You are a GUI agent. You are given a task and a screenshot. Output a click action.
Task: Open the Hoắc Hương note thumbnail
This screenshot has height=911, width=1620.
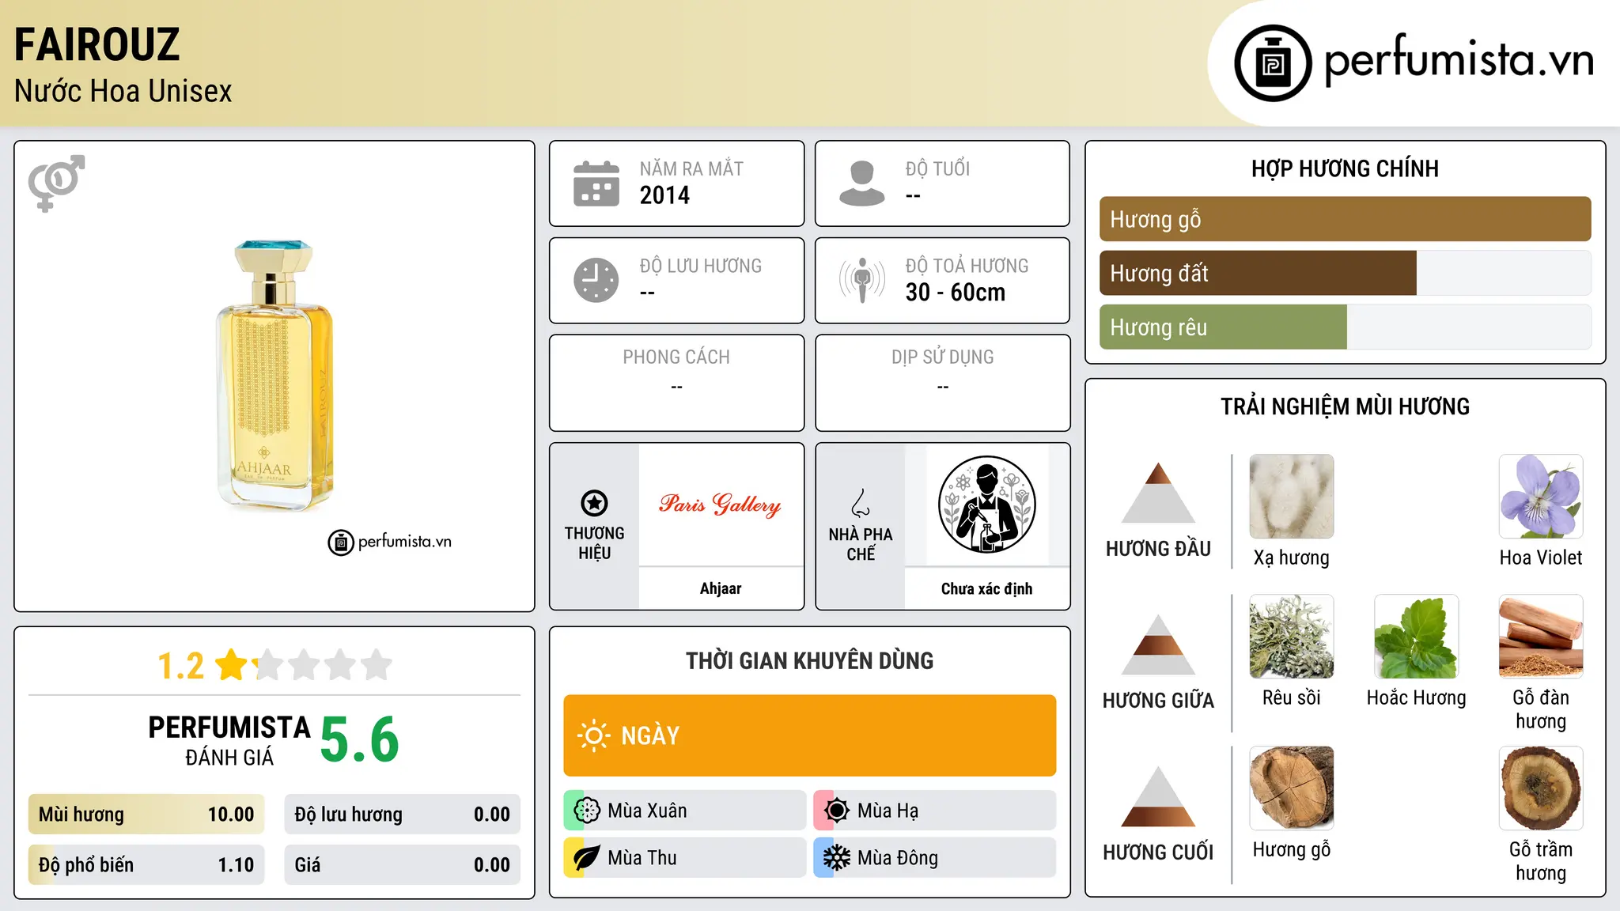tap(1417, 637)
